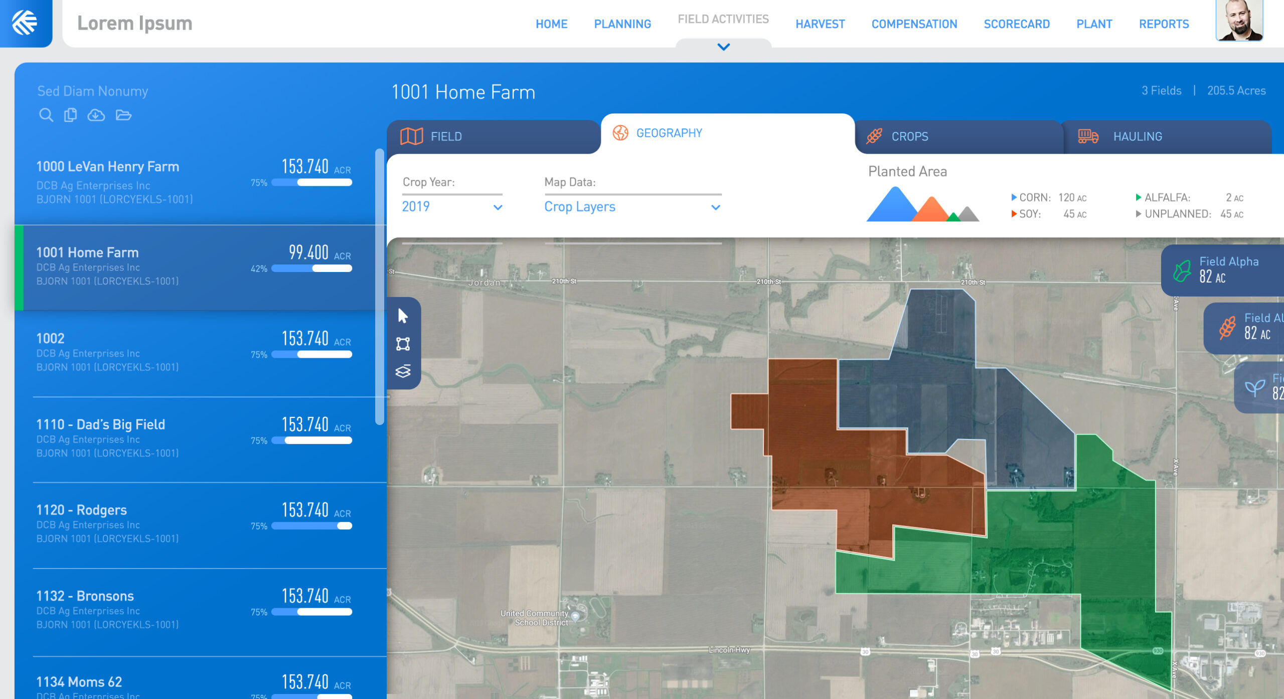Click the 3 Fields summary text

(x=1161, y=90)
